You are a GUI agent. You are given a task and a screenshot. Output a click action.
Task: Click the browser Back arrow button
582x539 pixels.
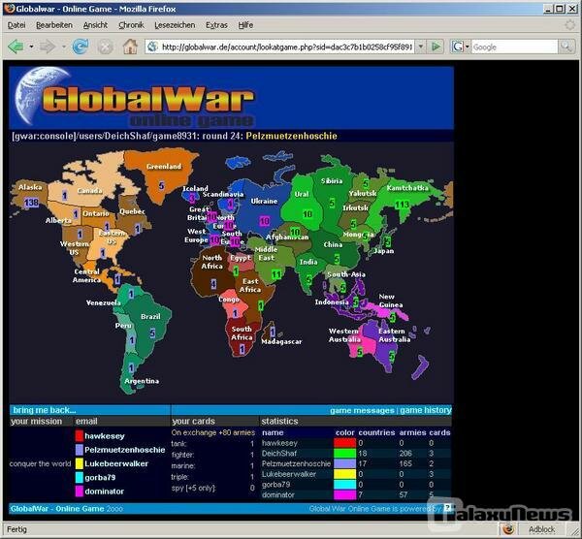tap(16, 47)
